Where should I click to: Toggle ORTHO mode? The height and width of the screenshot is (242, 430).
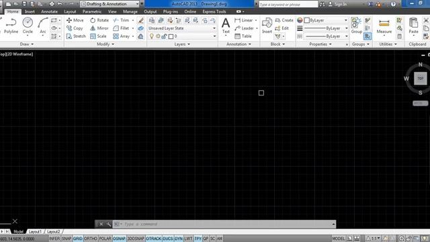click(91, 239)
